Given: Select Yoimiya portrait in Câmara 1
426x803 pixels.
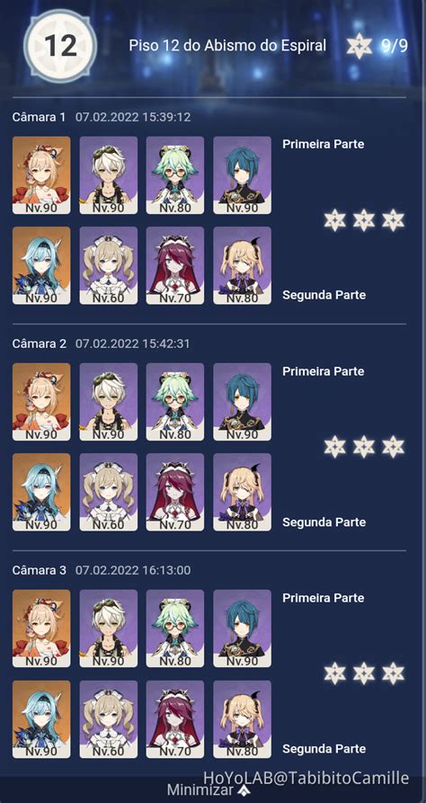Looking at the screenshot, I should click(41, 175).
